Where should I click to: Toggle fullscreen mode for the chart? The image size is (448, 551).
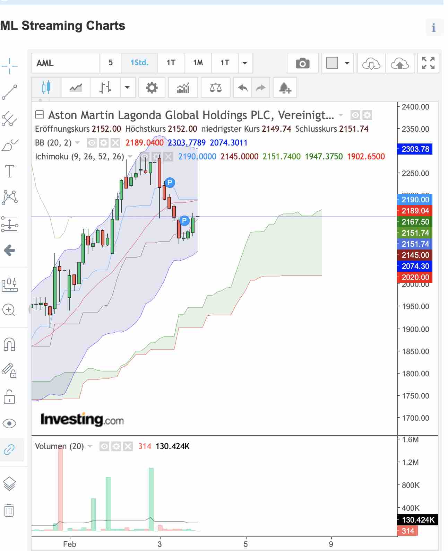click(428, 63)
